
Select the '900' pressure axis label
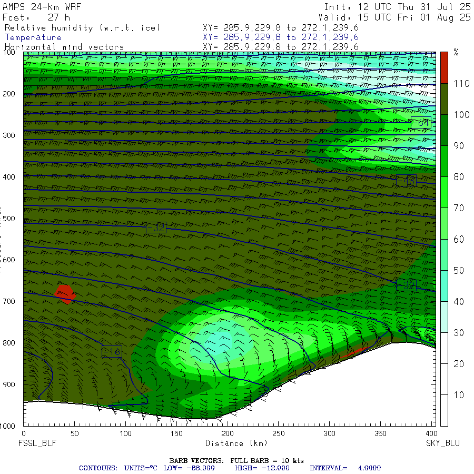point(9,384)
